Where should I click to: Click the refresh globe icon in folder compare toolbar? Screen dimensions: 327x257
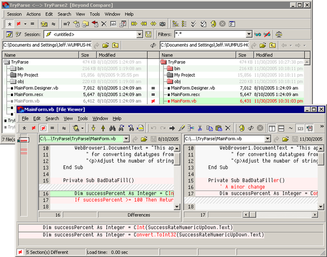click(213, 24)
